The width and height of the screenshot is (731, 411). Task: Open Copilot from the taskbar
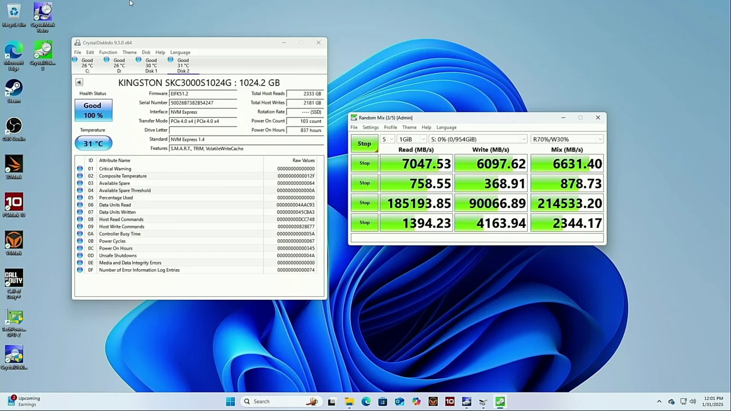416,401
